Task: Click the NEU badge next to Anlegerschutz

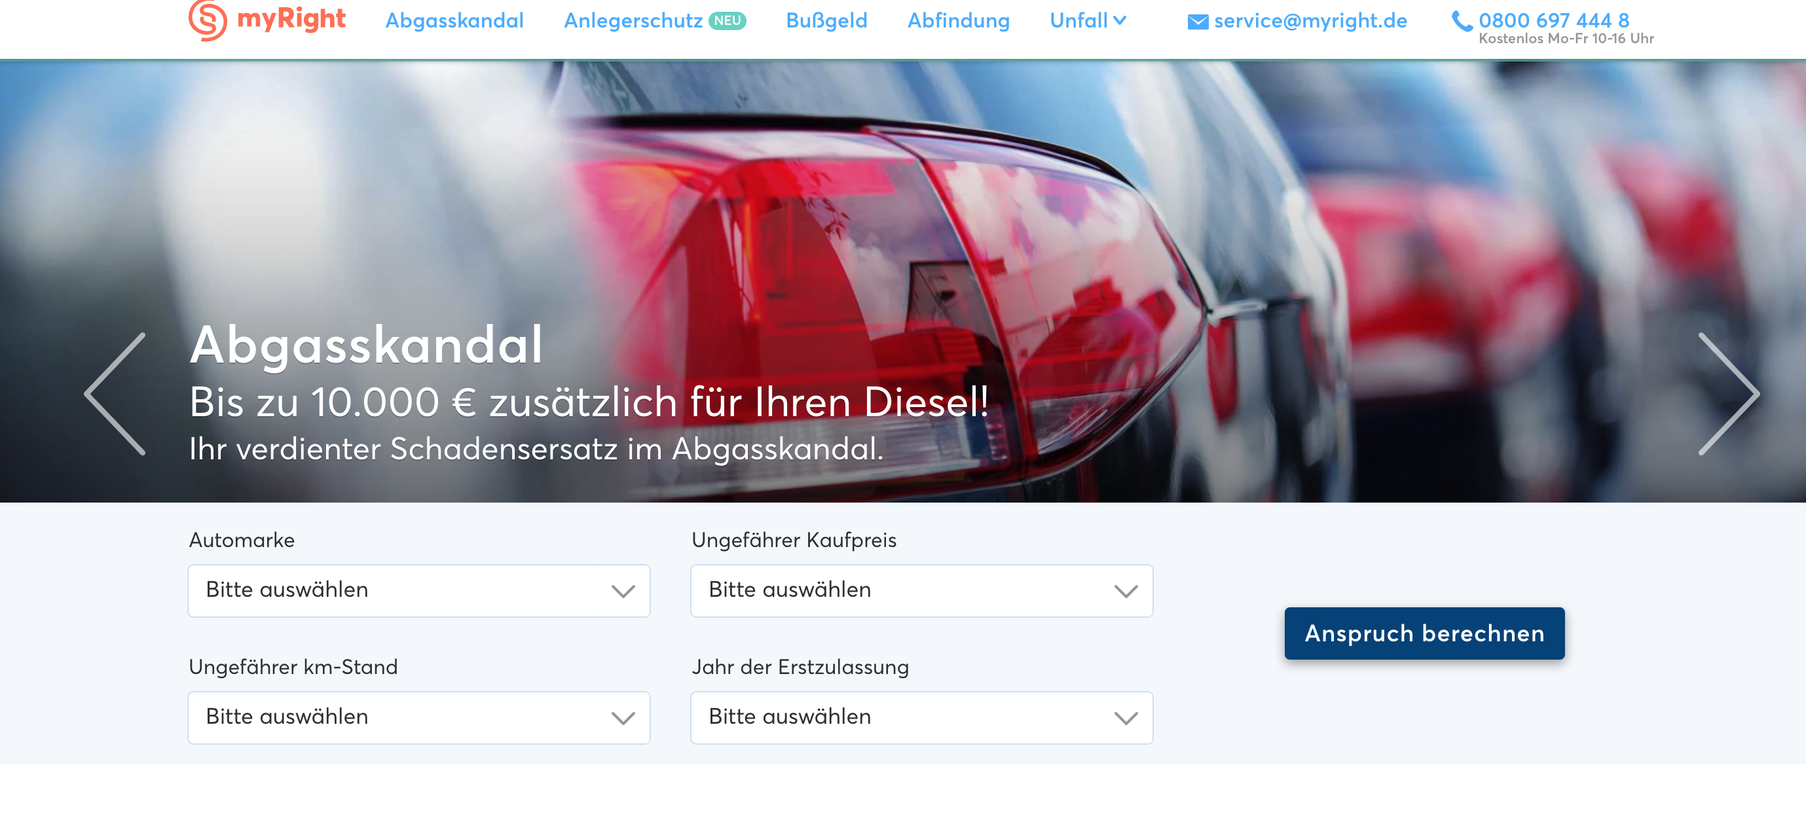Action: tap(727, 20)
